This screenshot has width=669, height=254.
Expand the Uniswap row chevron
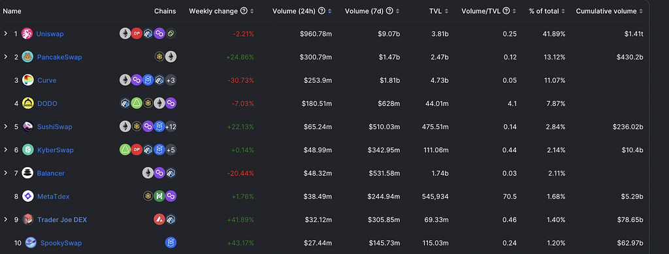5,34
